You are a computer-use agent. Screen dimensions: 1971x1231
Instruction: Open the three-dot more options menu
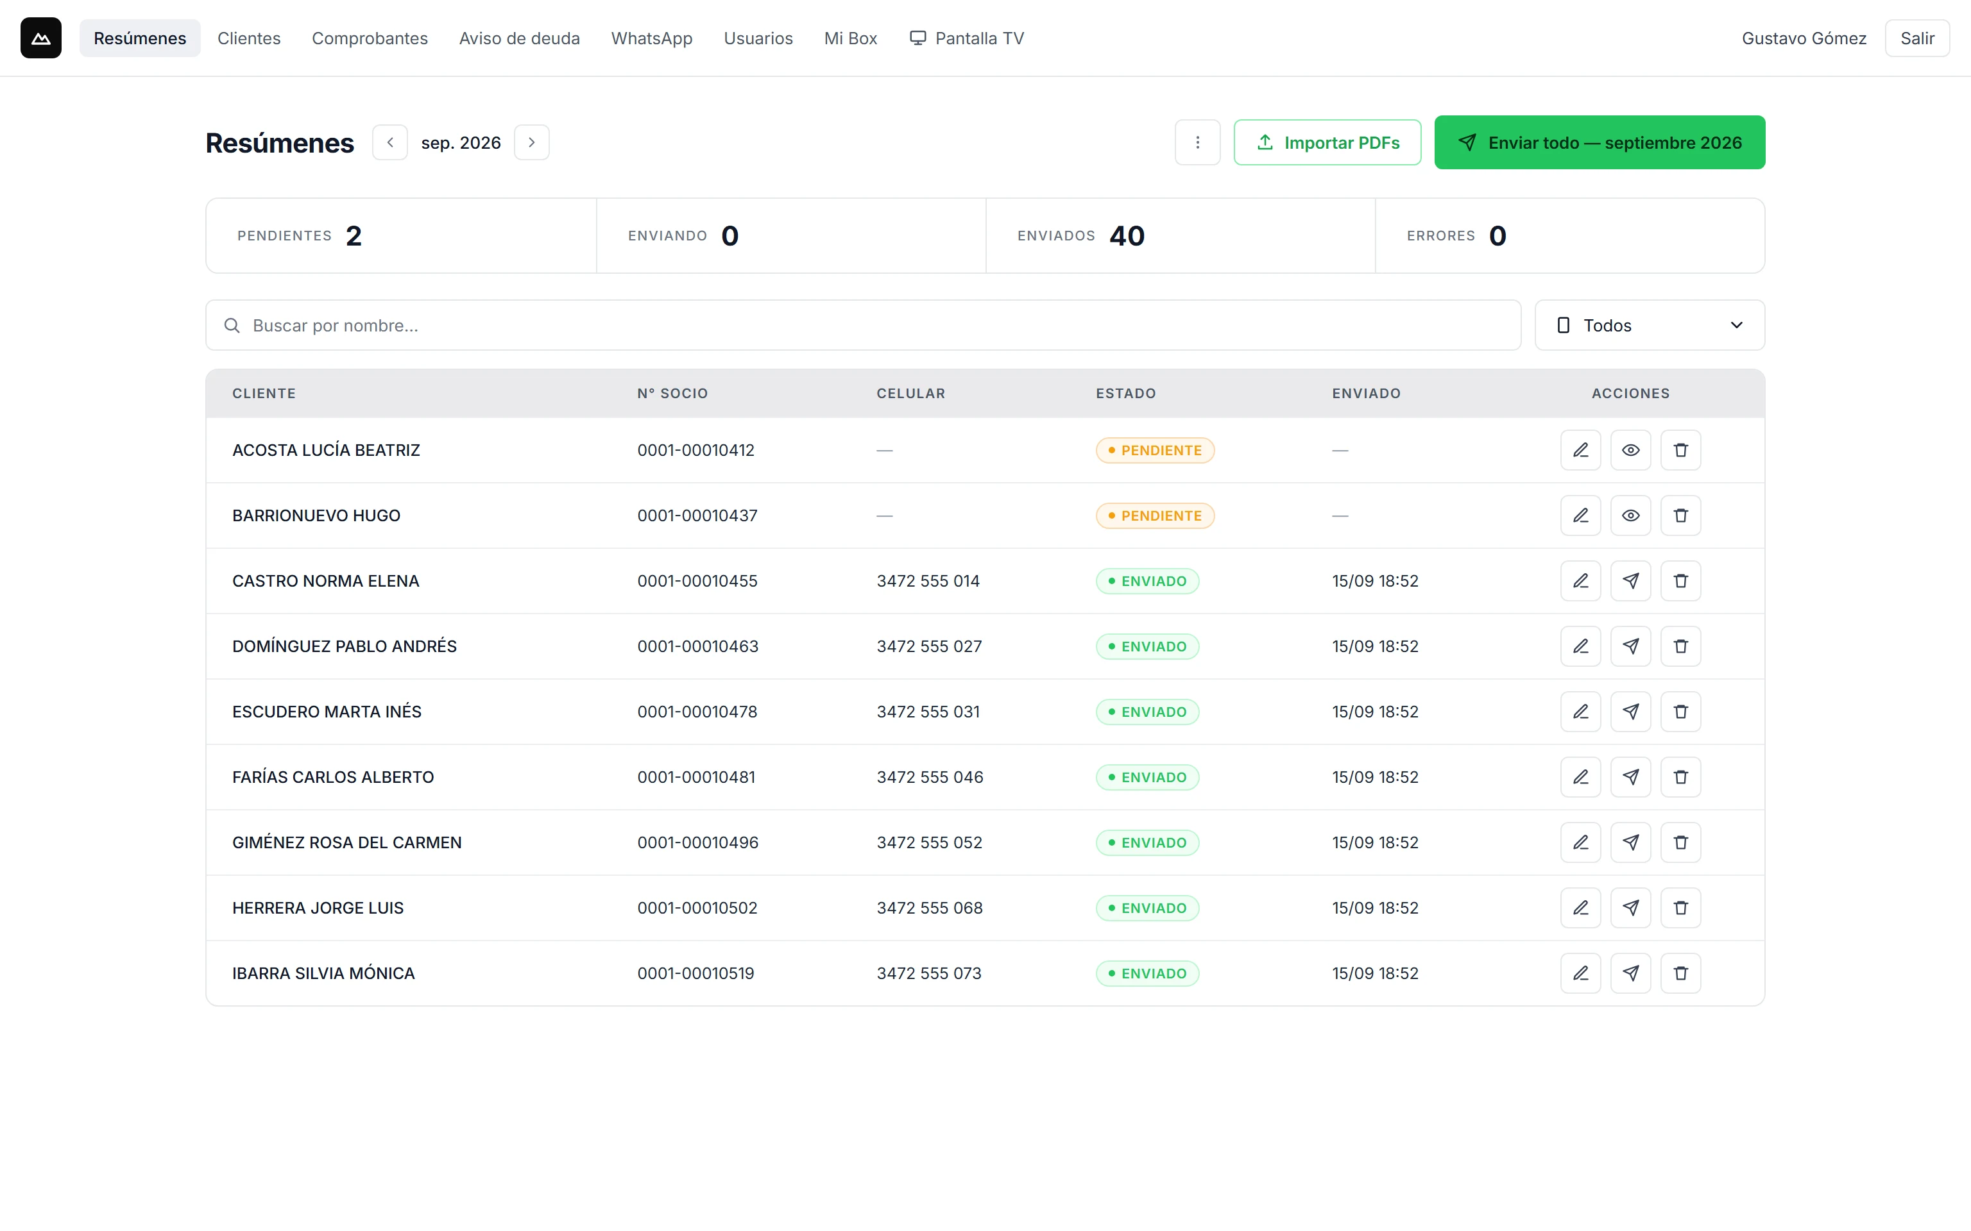click(x=1197, y=142)
